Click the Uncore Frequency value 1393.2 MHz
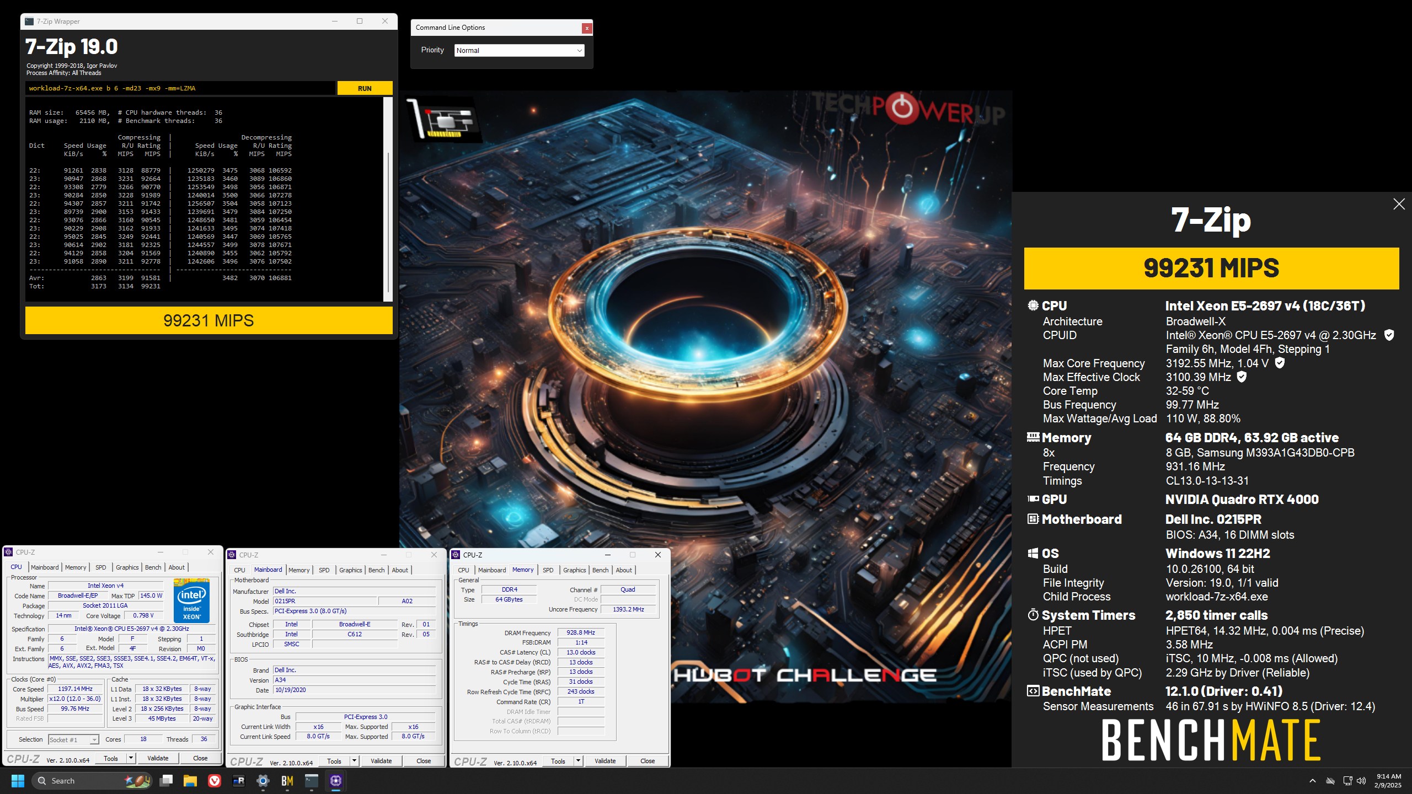Image resolution: width=1412 pixels, height=794 pixels. (x=628, y=609)
